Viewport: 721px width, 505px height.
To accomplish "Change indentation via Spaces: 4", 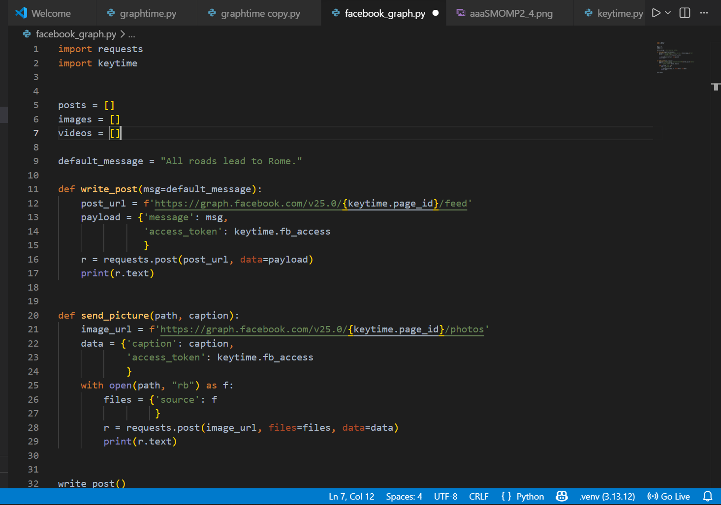I will [x=404, y=497].
